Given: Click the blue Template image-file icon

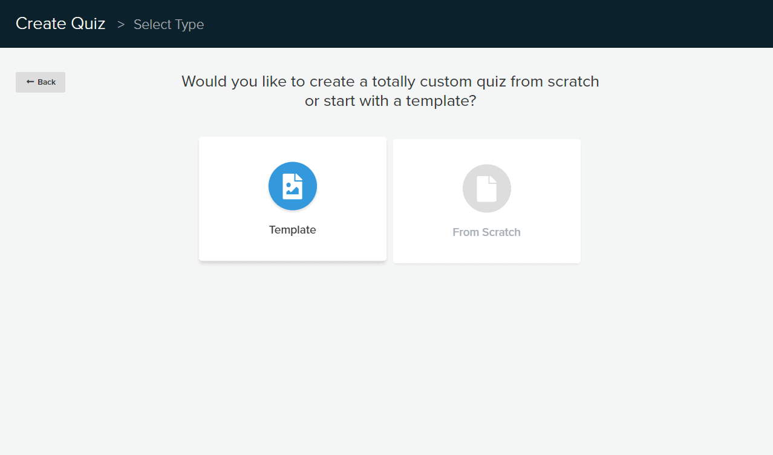Looking at the screenshot, I should pos(293,186).
